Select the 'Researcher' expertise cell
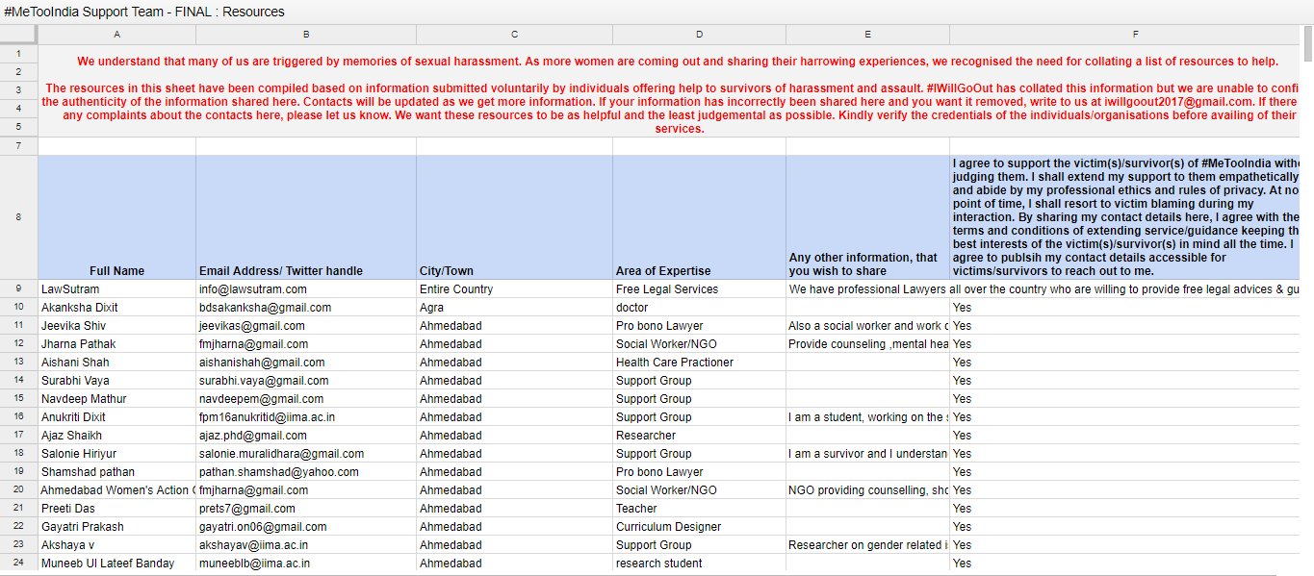Image resolution: width=1314 pixels, height=576 pixels. pyautogui.click(x=699, y=435)
